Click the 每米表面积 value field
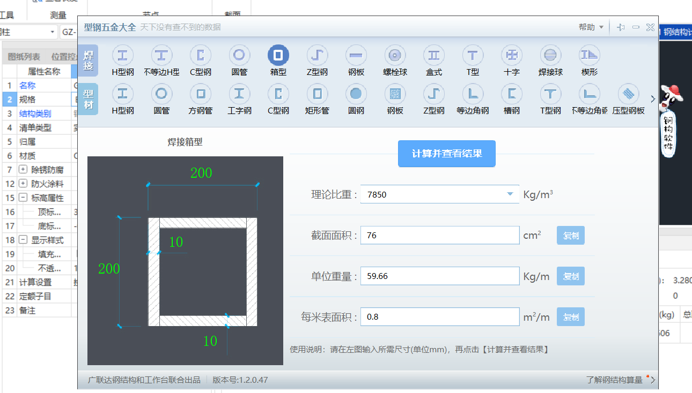Viewport: 692px width, 393px height. click(x=440, y=317)
